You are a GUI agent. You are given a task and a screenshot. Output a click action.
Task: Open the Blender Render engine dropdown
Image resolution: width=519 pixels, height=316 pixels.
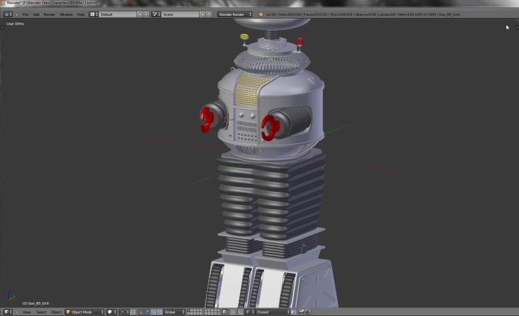coord(236,14)
